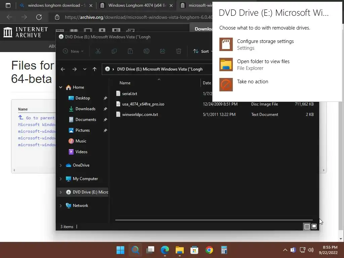This screenshot has width=344, height=258.
Task: Click the webpage vertical scrollbar down arrow
Action: (341, 239)
